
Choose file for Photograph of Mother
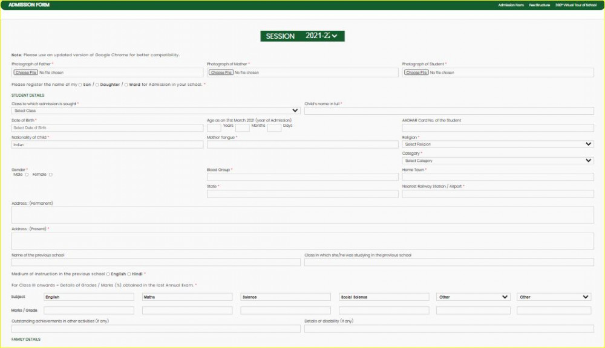[221, 72]
